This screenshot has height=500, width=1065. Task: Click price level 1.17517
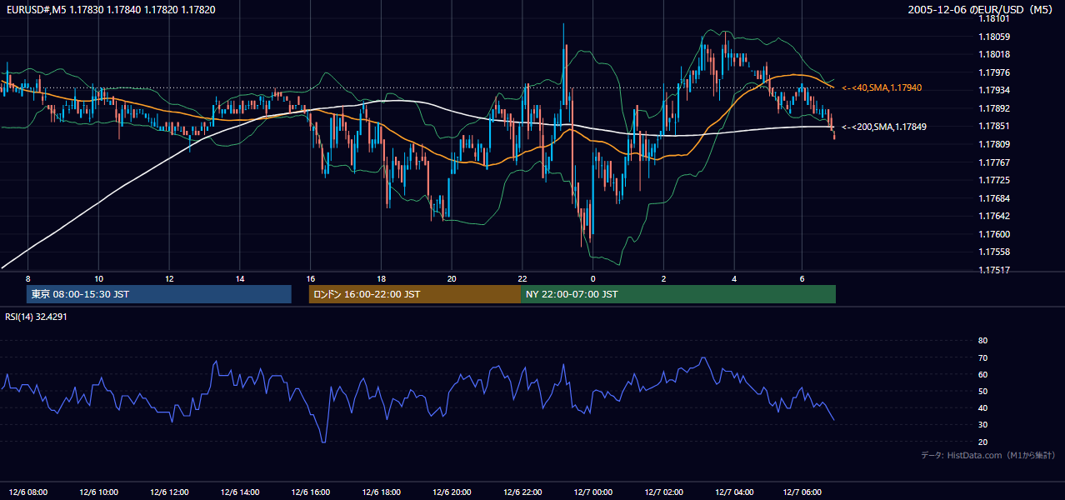[x=994, y=270]
